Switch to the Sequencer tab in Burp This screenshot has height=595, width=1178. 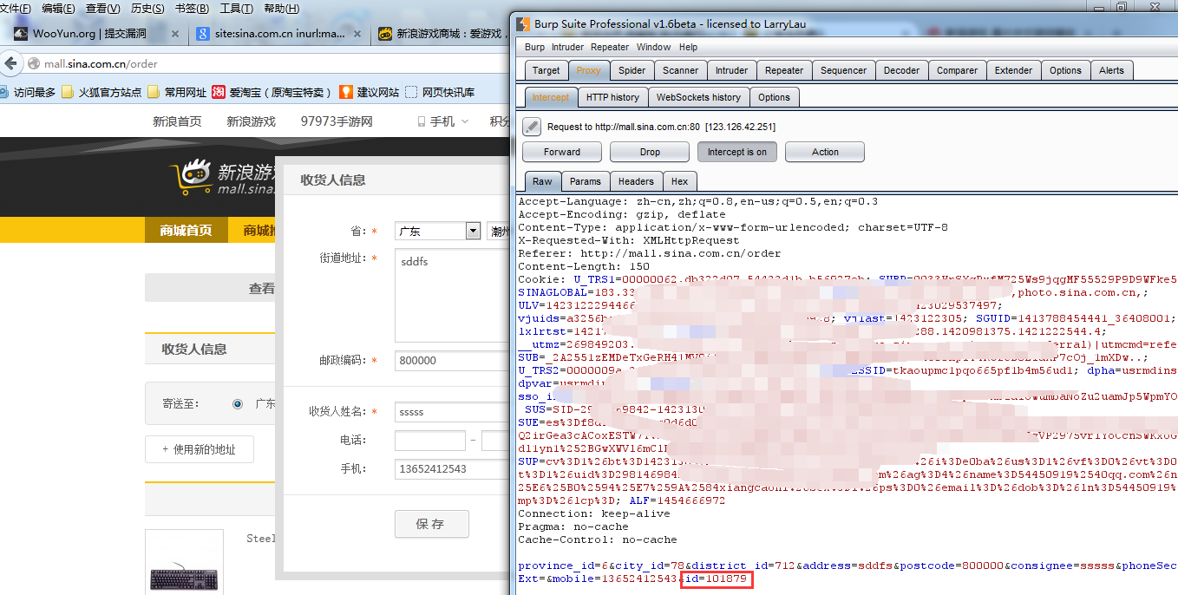click(x=843, y=70)
